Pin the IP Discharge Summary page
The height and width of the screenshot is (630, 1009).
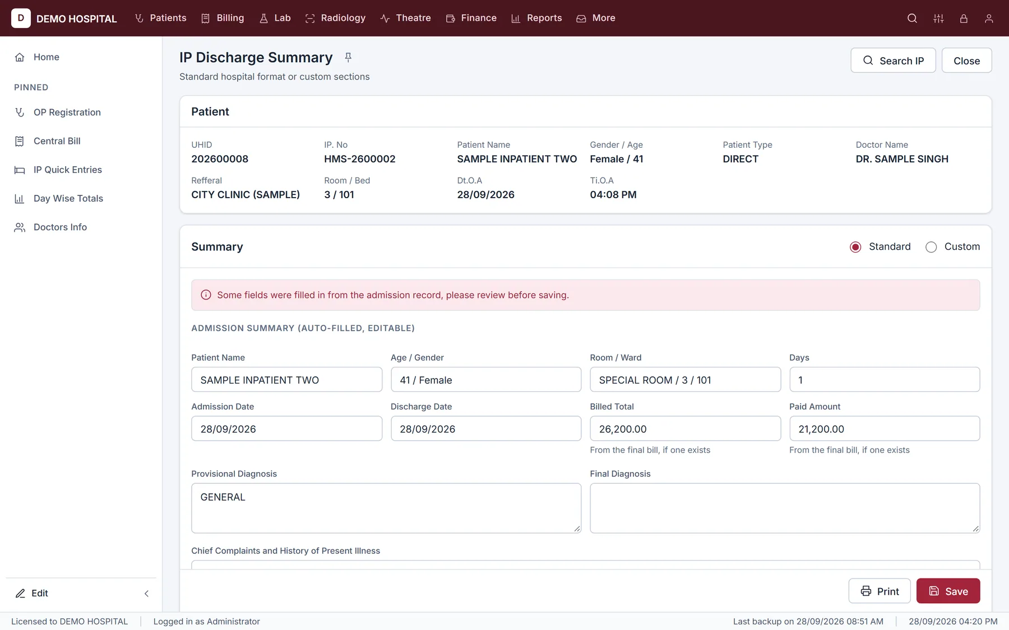coord(348,57)
